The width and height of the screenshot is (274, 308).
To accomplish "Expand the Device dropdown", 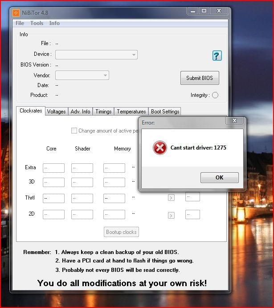I will tap(96, 54).
